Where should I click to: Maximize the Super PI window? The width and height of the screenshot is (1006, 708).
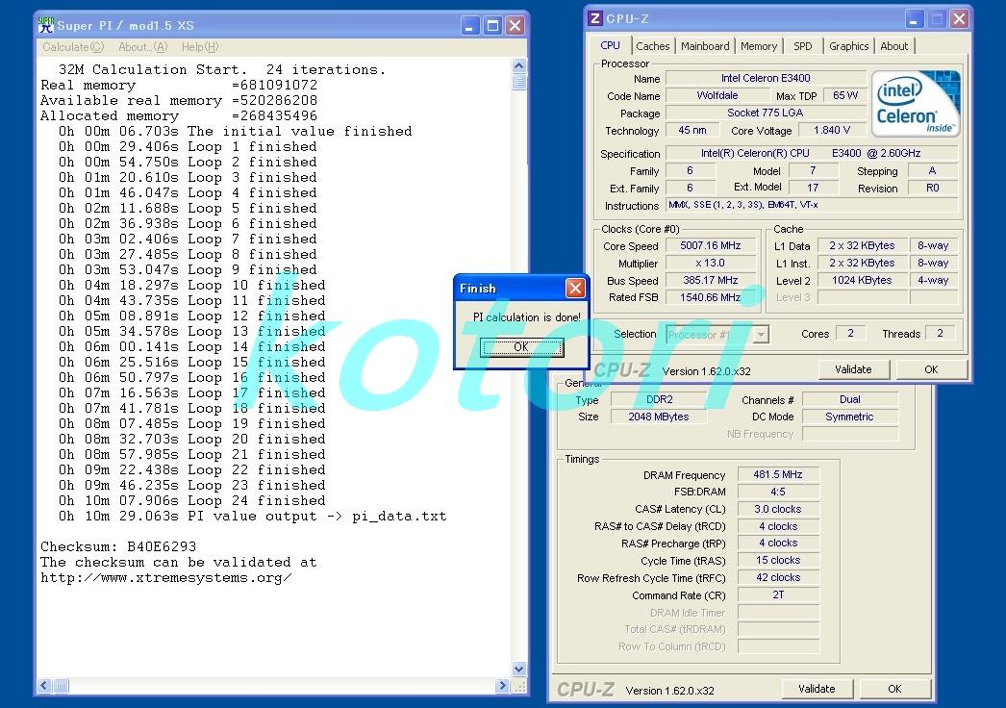click(492, 26)
